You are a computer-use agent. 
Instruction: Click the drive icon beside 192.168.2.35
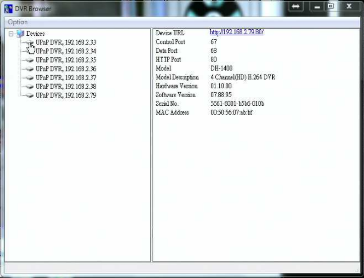pyautogui.click(x=29, y=60)
